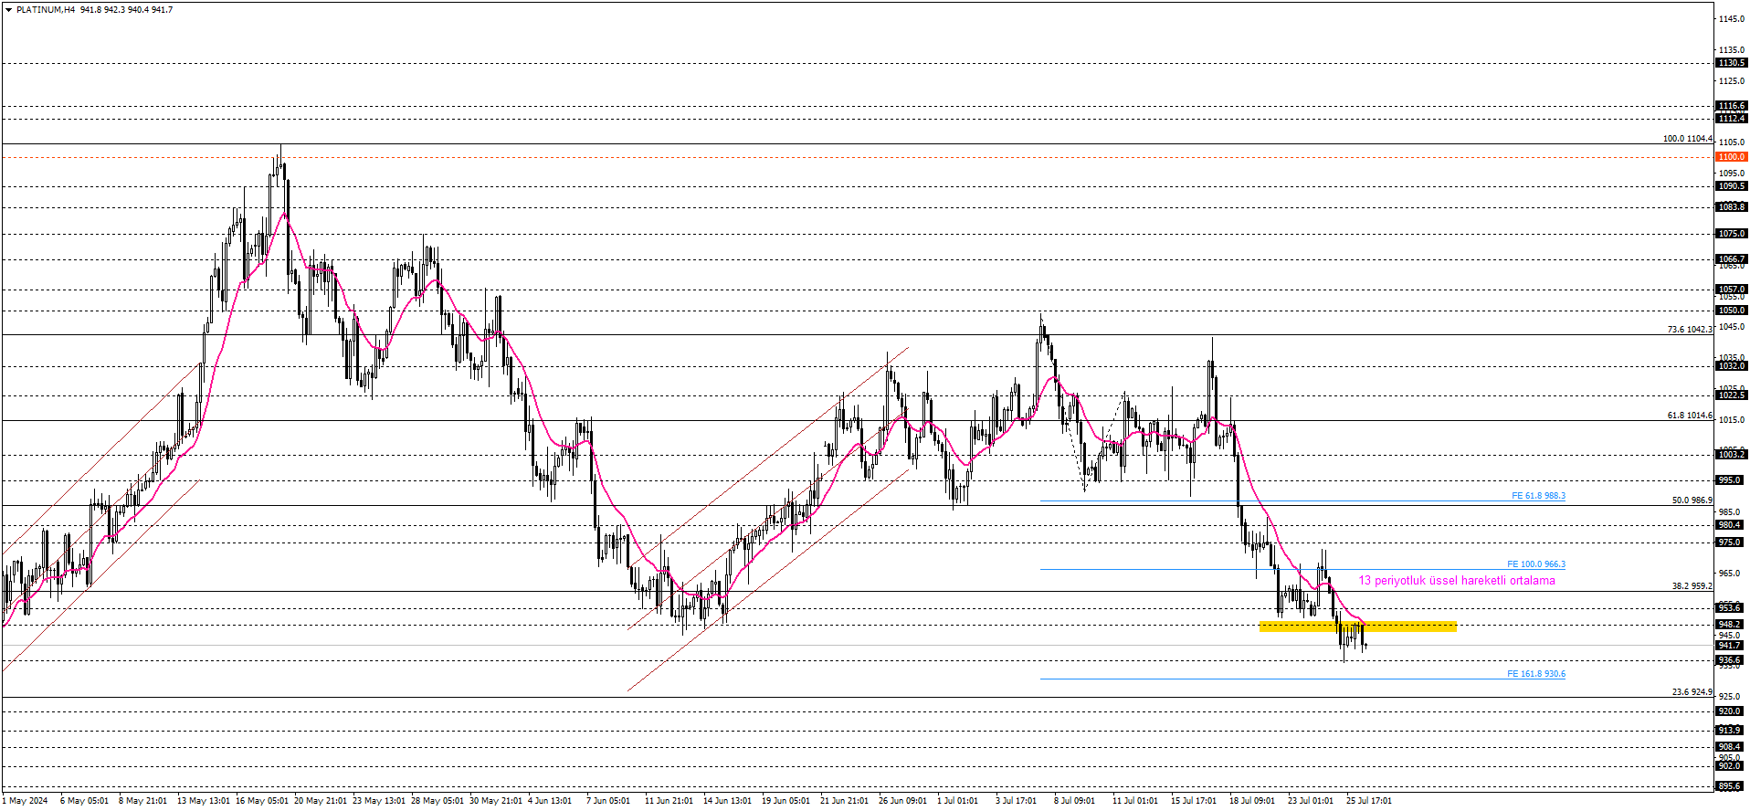Select the PLATINUM,H4 symbol title
This screenshot has height=811, width=1750.
click(46, 10)
